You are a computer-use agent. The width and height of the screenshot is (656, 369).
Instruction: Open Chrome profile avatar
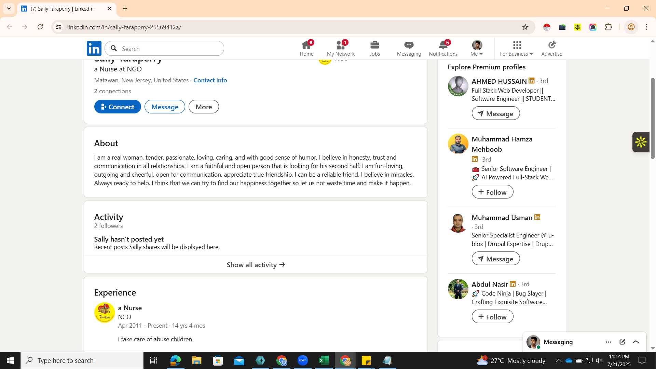pyautogui.click(x=631, y=27)
